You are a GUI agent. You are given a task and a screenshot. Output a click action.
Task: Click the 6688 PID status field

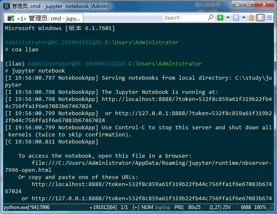pos(246,207)
